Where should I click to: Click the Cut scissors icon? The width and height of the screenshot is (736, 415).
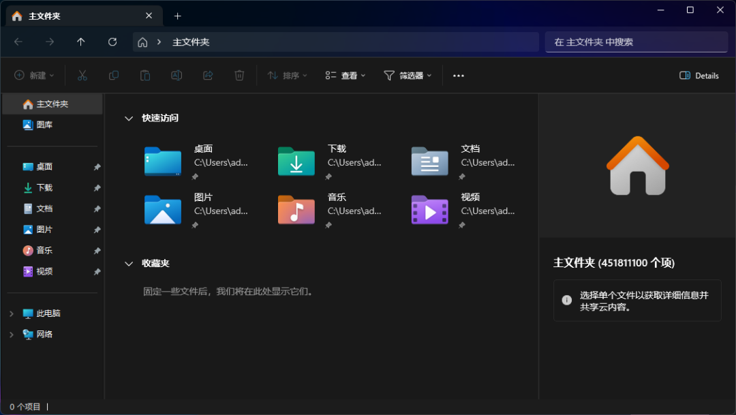pos(82,76)
